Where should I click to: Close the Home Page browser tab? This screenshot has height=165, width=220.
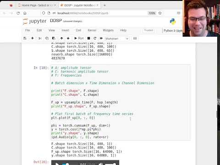[x=55, y=5]
